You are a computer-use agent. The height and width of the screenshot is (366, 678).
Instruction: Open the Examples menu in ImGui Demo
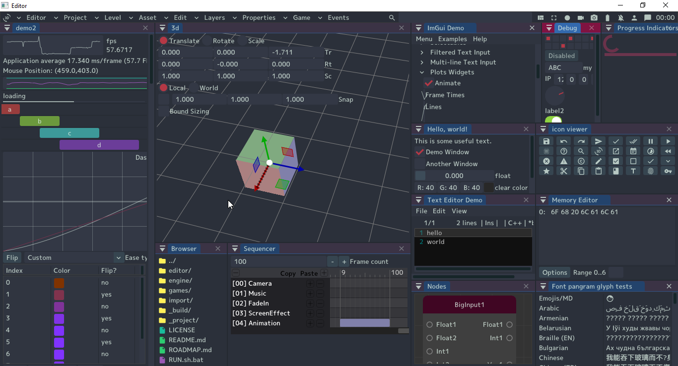(x=453, y=39)
